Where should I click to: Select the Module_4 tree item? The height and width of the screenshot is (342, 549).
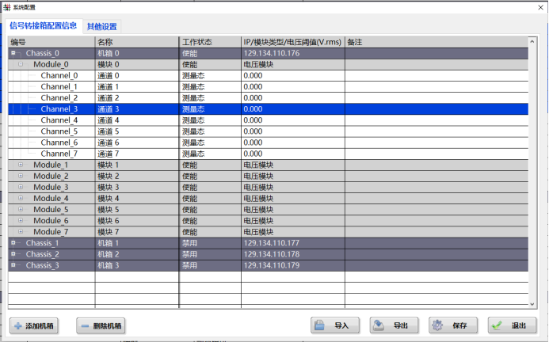(51, 198)
